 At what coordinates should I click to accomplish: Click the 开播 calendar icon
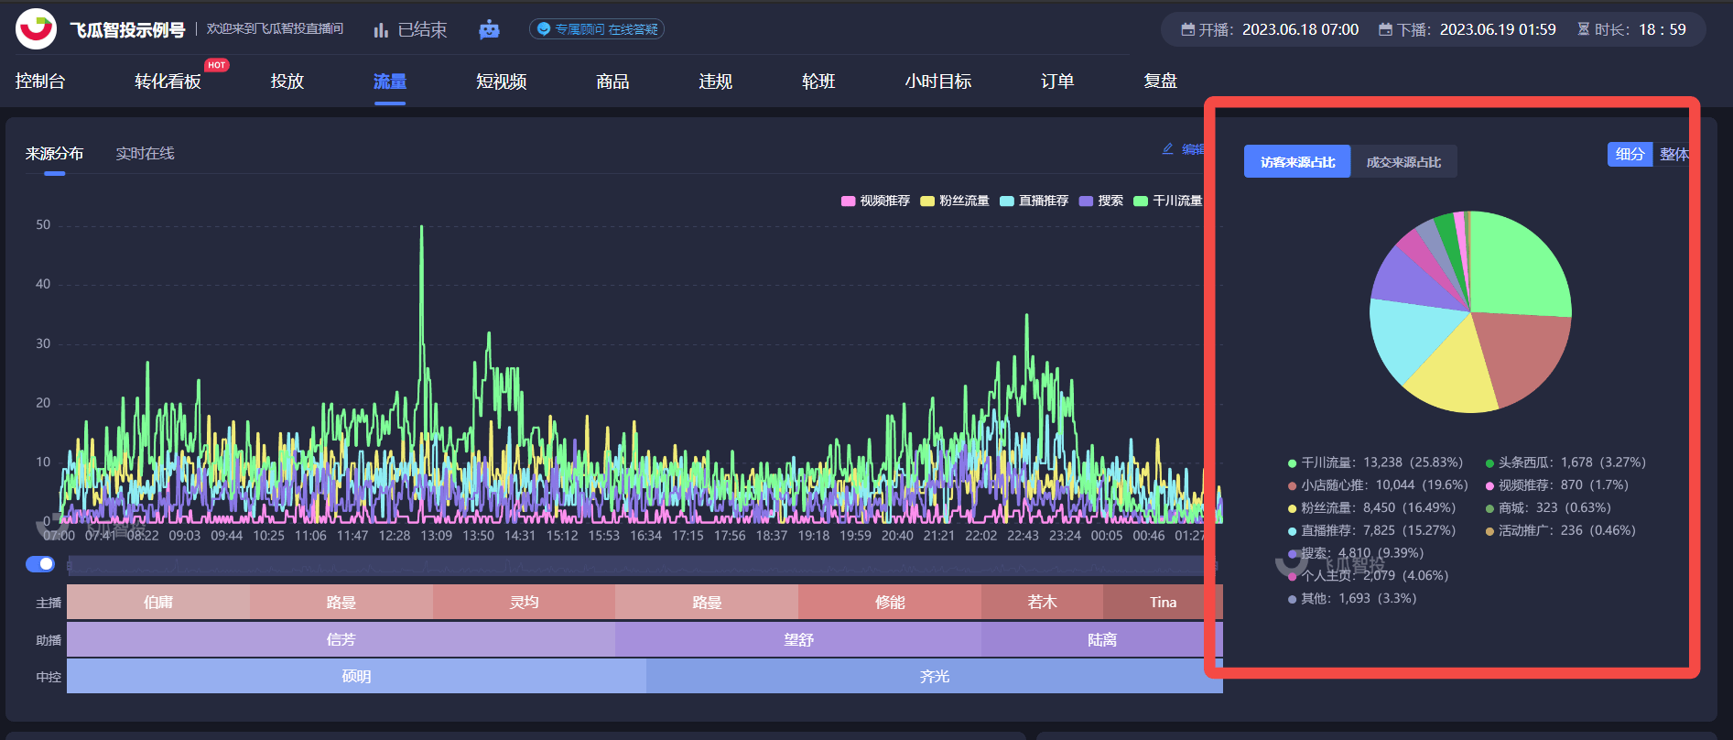point(1187,29)
